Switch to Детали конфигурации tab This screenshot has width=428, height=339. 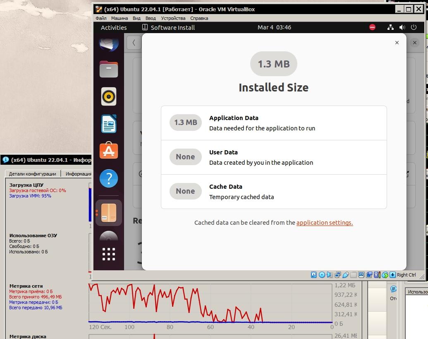(33, 174)
